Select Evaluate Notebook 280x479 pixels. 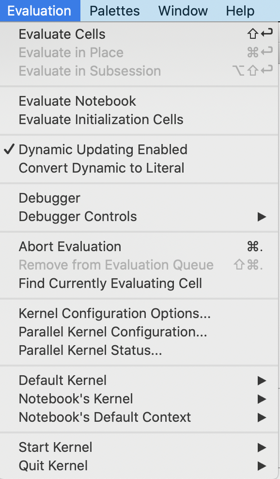tap(77, 101)
